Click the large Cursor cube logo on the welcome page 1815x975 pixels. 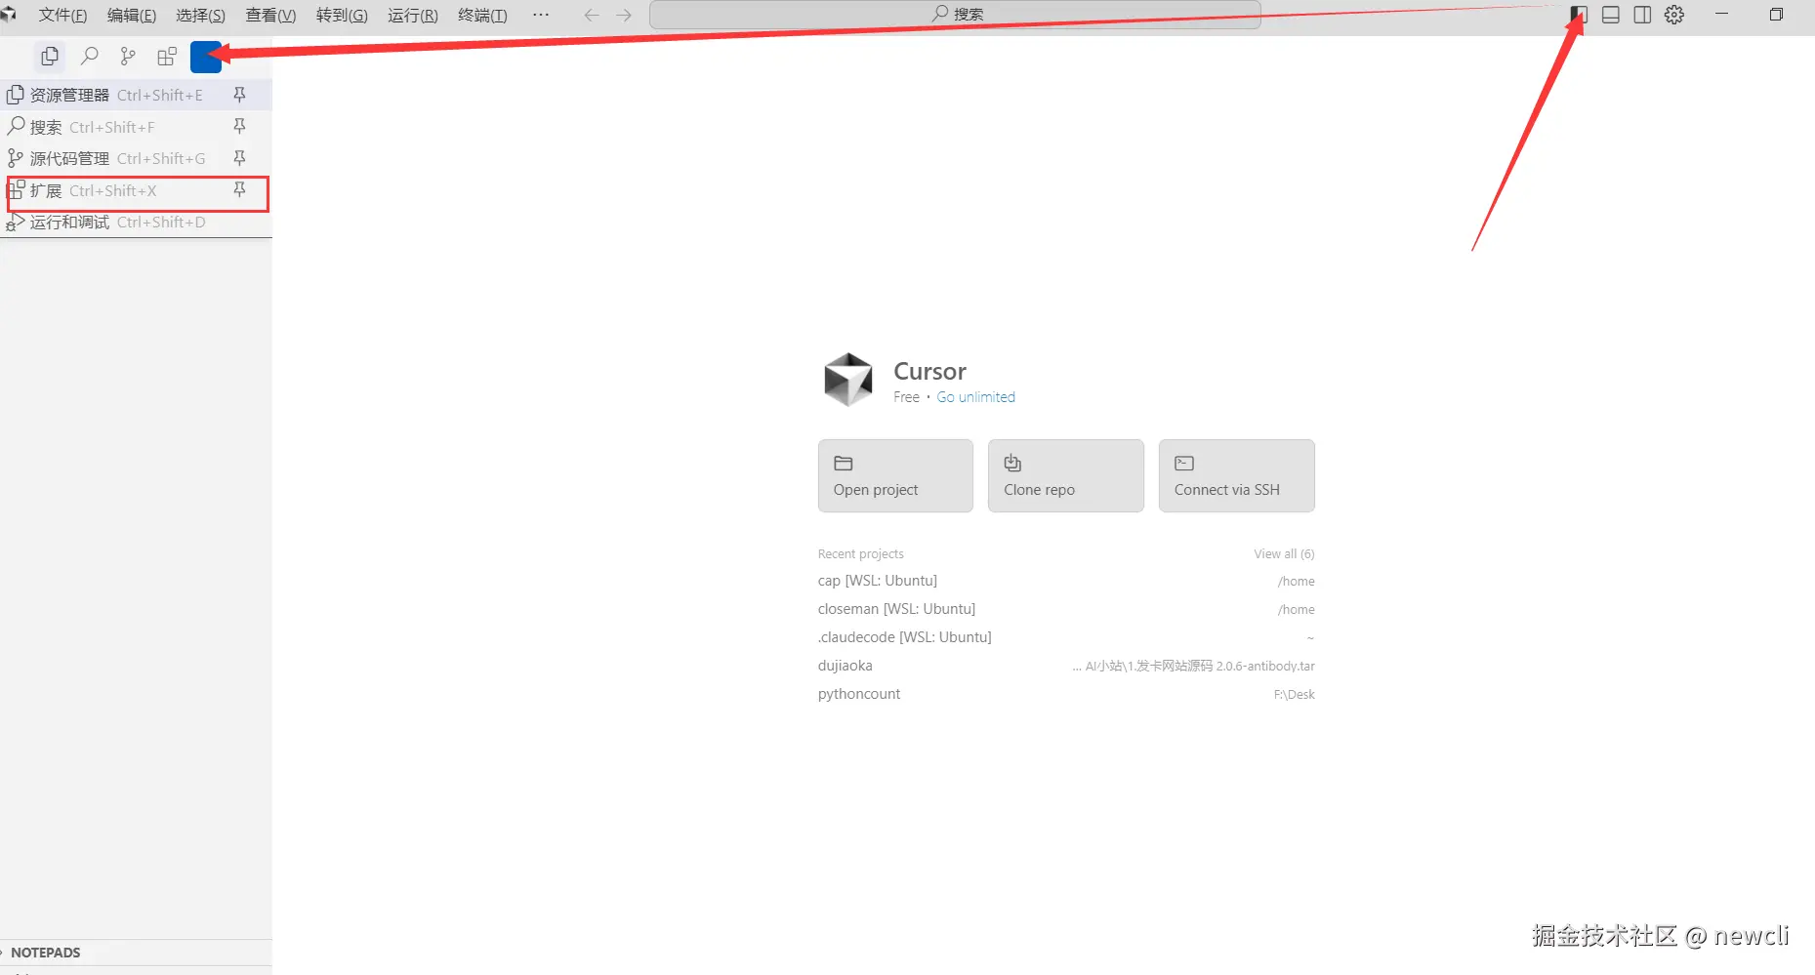(847, 380)
